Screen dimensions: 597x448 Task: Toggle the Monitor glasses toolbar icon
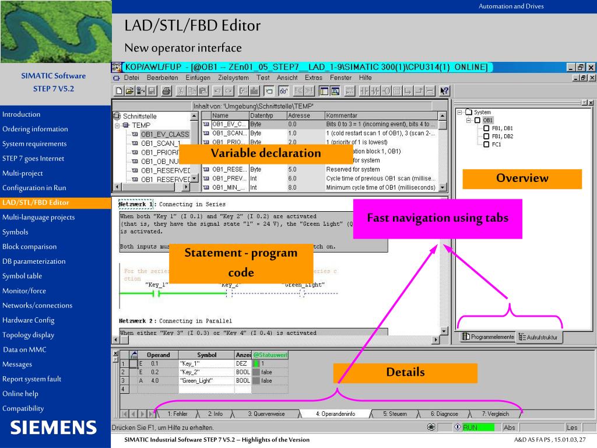pyautogui.click(x=284, y=91)
